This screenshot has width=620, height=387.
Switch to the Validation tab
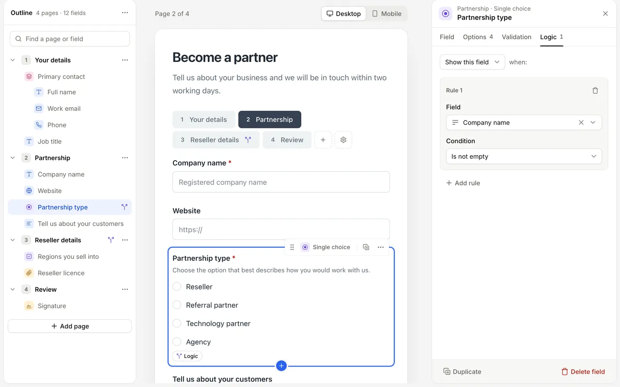click(516, 37)
